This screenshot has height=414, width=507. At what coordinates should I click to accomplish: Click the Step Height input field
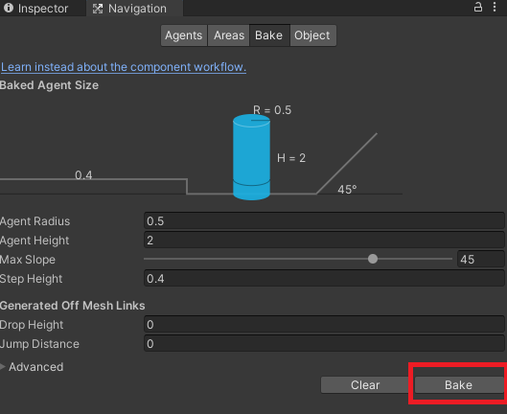324,278
